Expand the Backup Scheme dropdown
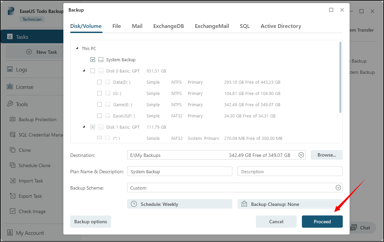Screen dimensions: 384x242 point(338,188)
